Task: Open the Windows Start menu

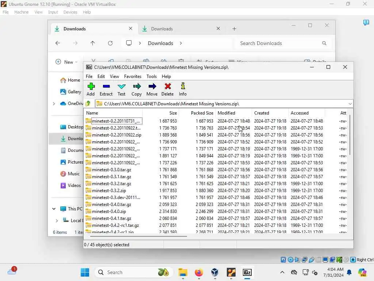Action: click(x=85, y=272)
